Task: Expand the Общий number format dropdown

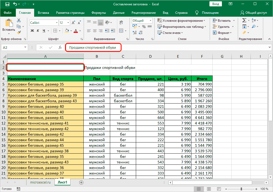Action: coord(150,21)
